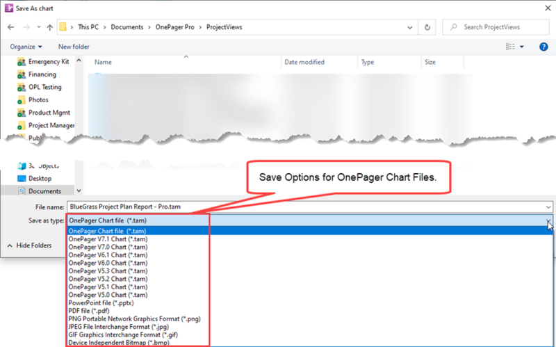This screenshot has width=556, height=347.
Task: Click the Search ProjectViews field
Action: click(x=496, y=27)
